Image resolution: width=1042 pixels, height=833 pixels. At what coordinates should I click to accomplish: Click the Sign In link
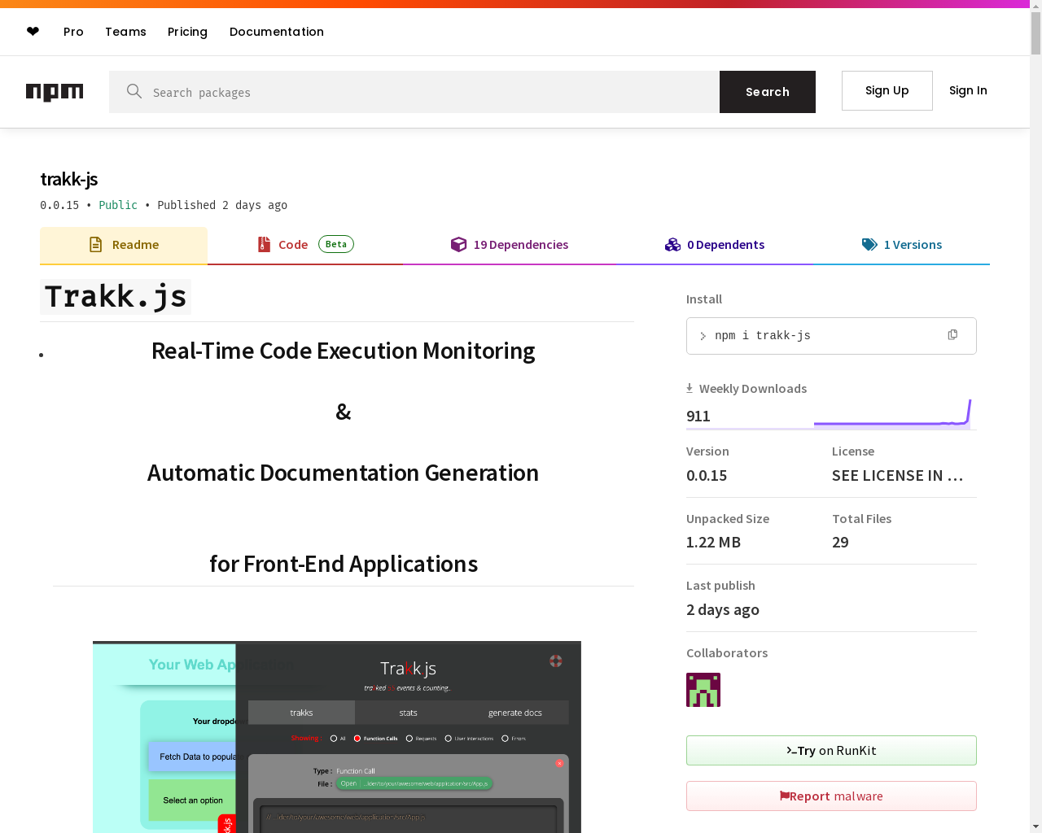click(x=968, y=90)
